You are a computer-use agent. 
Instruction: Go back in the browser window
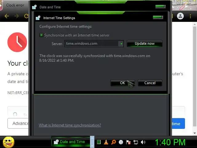tap(7, 16)
